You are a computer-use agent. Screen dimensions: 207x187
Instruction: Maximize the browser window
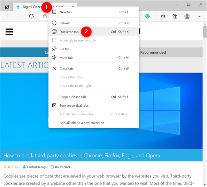[x=188, y=4]
